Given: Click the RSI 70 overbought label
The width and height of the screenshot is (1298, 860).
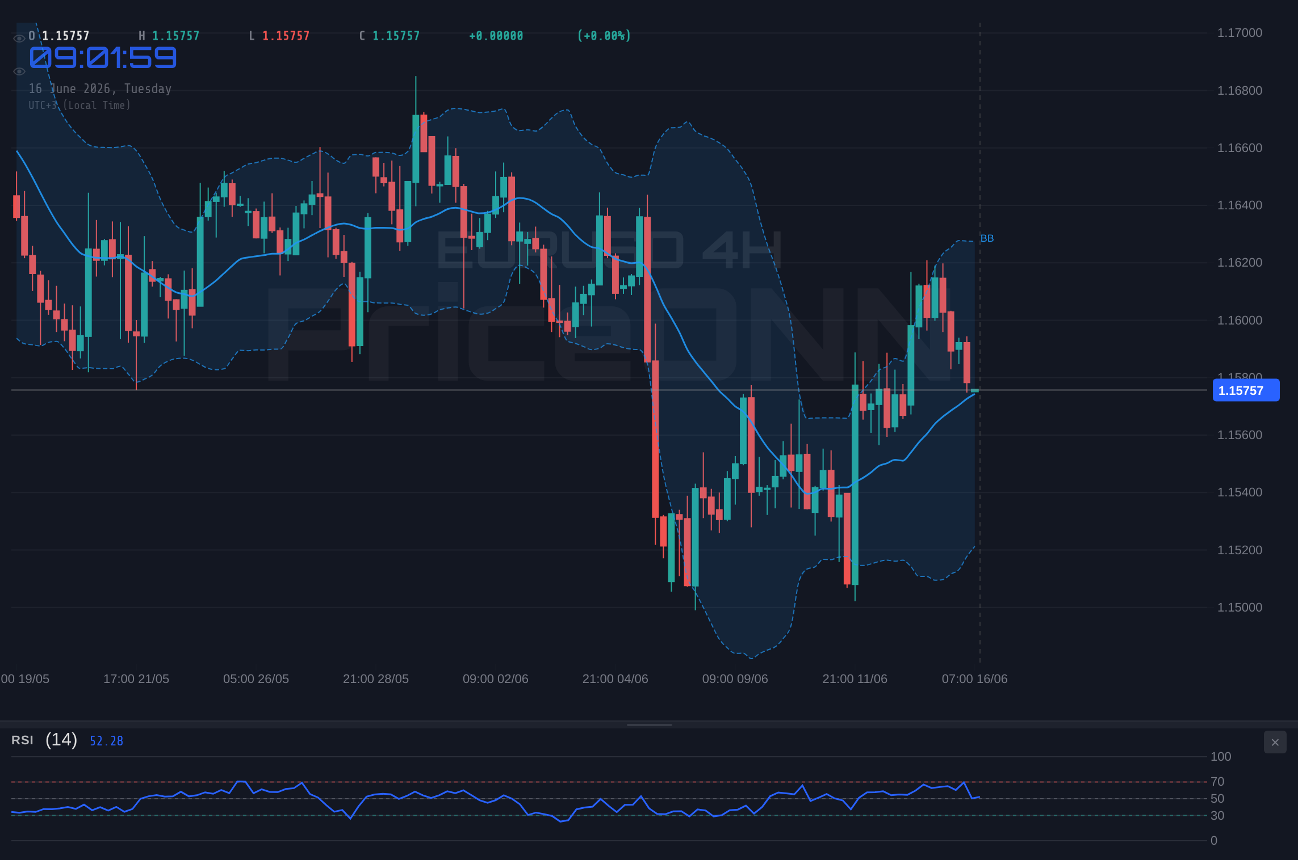Looking at the screenshot, I should (x=1217, y=782).
